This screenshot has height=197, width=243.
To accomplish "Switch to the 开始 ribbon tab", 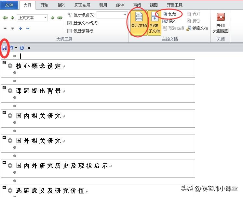I will (44, 5).
